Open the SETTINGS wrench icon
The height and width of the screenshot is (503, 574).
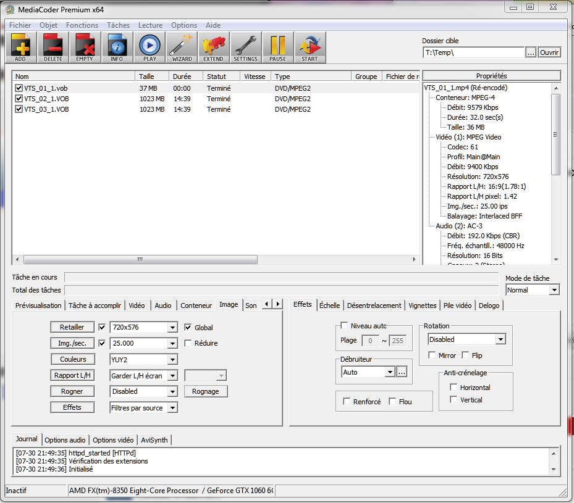245,48
